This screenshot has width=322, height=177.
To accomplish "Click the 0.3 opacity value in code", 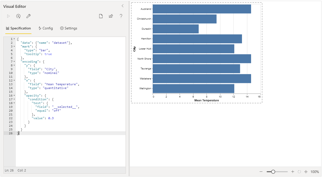I will click(x=51, y=118).
